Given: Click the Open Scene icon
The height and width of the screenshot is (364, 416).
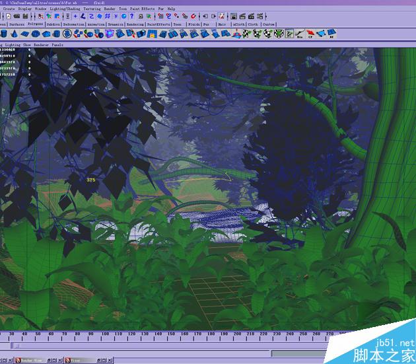Looking at the screenshot, I should pos(17,17).
